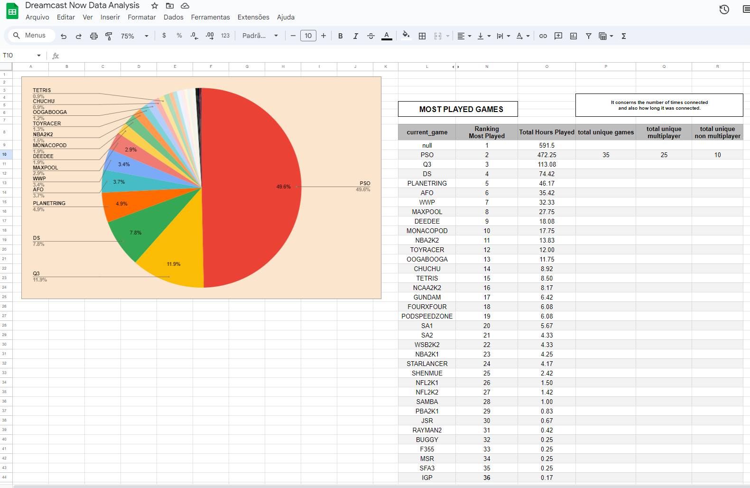The width and height of the screenshot is (750, 488).
Task: Open the name box dropdown arrow
Action: coord(39,56)
